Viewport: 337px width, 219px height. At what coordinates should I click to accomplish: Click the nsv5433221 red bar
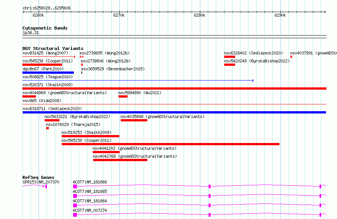(52, 120)
